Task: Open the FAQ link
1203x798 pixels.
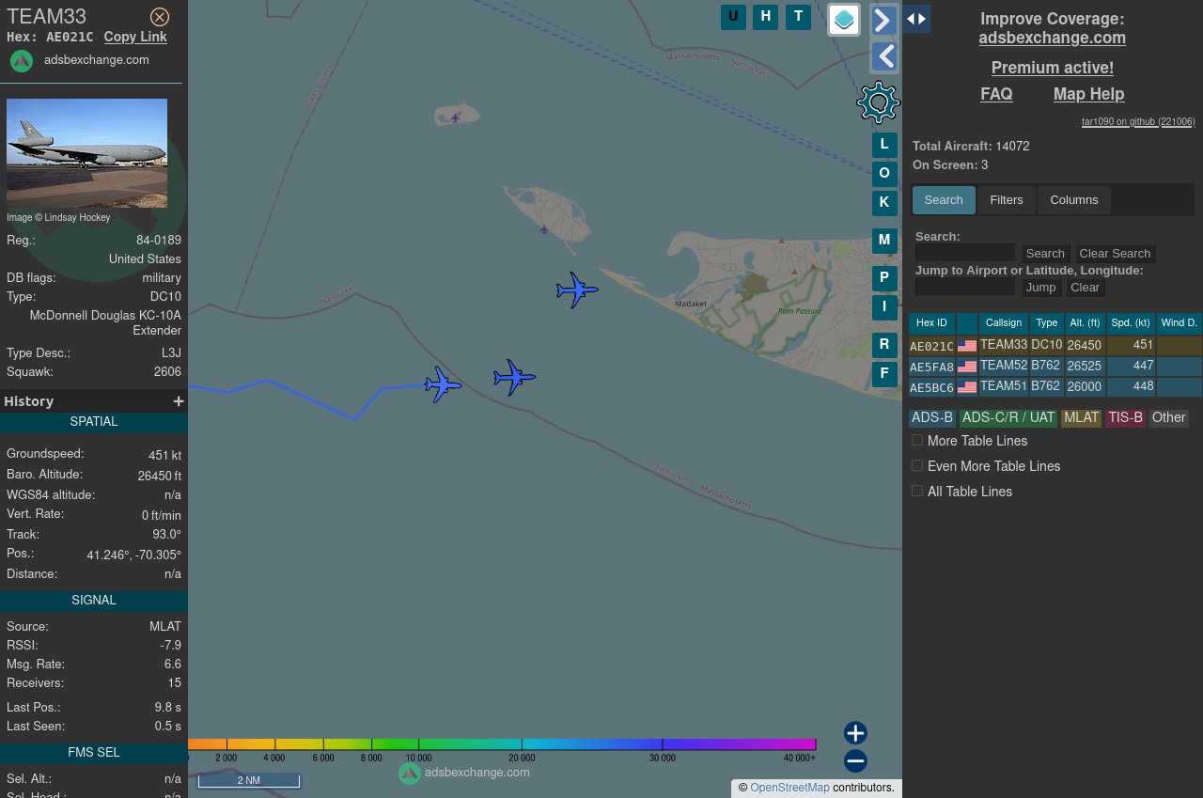Action: (996, 95)
